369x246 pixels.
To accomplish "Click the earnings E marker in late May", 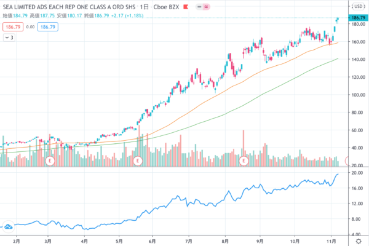I will tap(138, 161).
